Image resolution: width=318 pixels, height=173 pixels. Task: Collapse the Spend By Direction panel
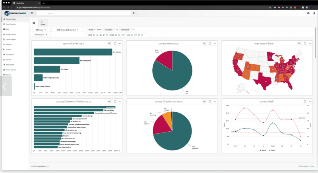(x=215, y=102)
